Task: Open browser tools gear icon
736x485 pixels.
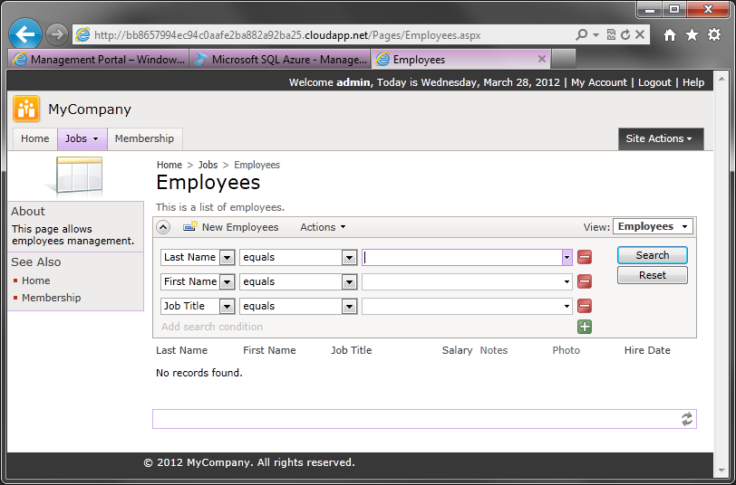Action: 714,34
